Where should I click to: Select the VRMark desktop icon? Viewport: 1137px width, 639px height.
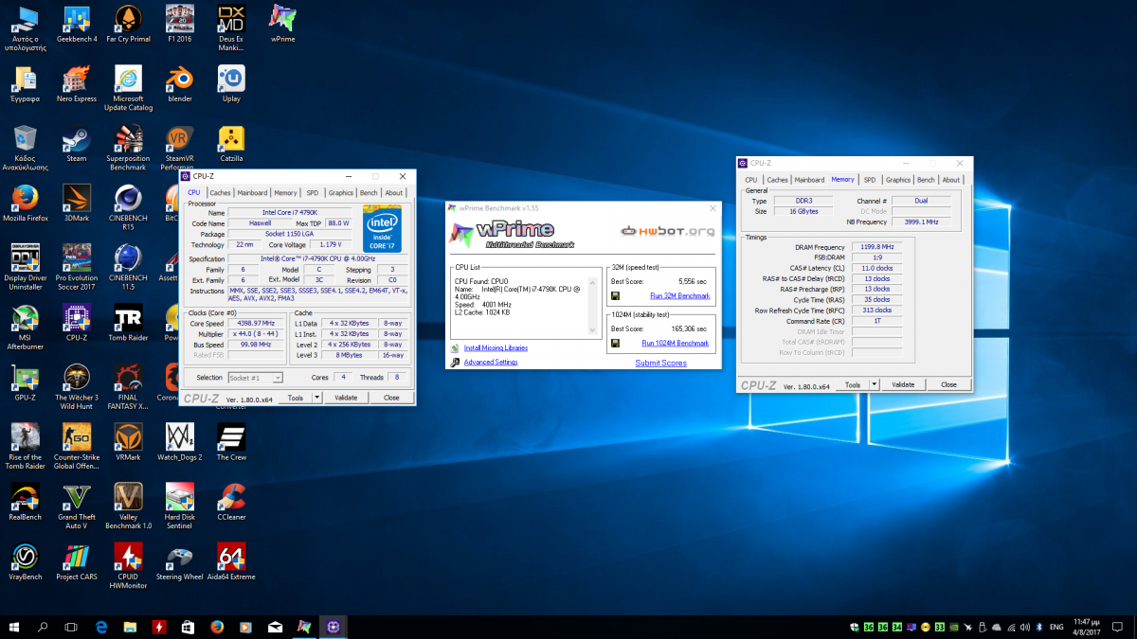(x=128, y=441)
